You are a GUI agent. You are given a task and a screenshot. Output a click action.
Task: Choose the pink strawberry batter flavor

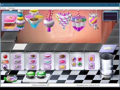pos(32,62)
